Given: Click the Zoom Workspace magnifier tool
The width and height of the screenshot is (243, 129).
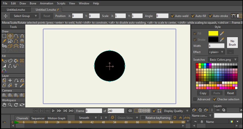Looking at the screenshot, I should pyautogui.click(x=10, y=105).
